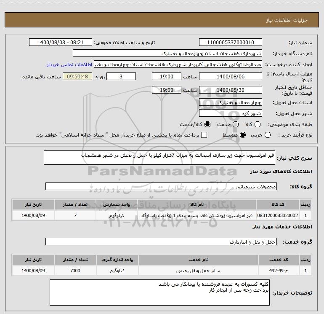
Task: Click the general need description text box
Action: (159, 158)
